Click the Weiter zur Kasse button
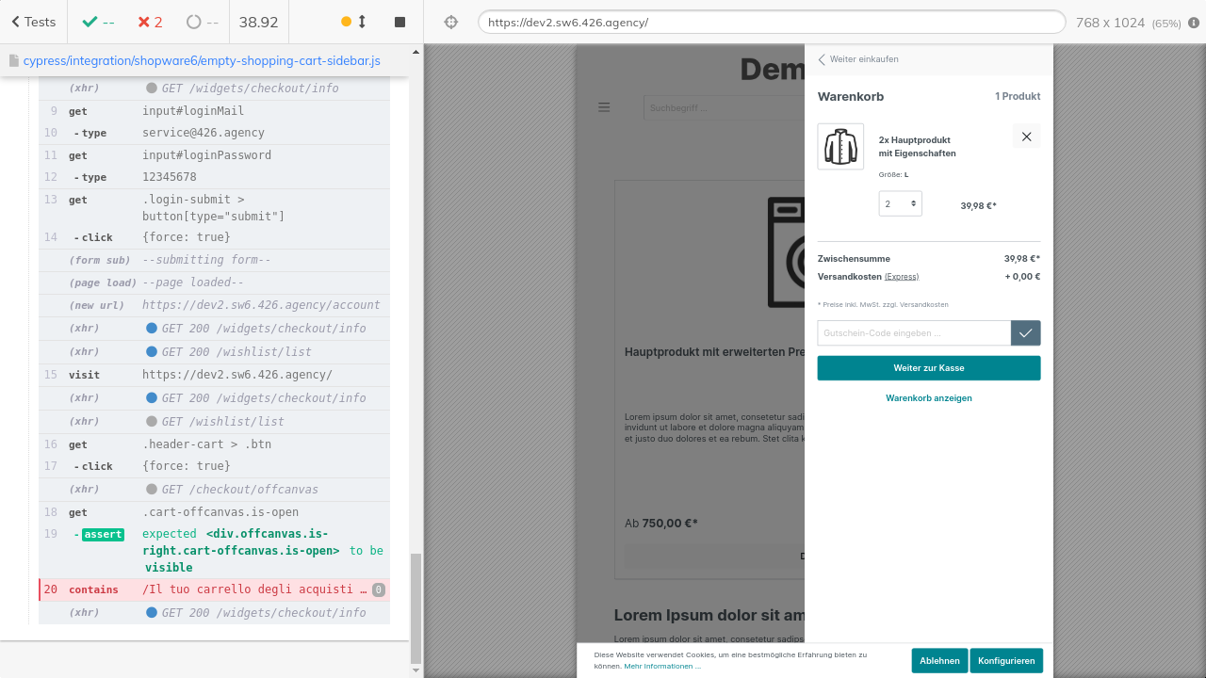The width and height of the screenshot is (1206, 678). [x=928, y=368]
